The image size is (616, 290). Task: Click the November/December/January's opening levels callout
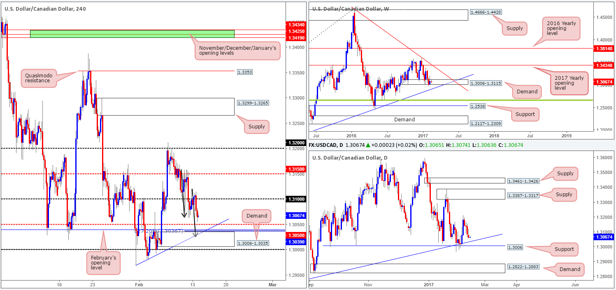tap(238, 51)
